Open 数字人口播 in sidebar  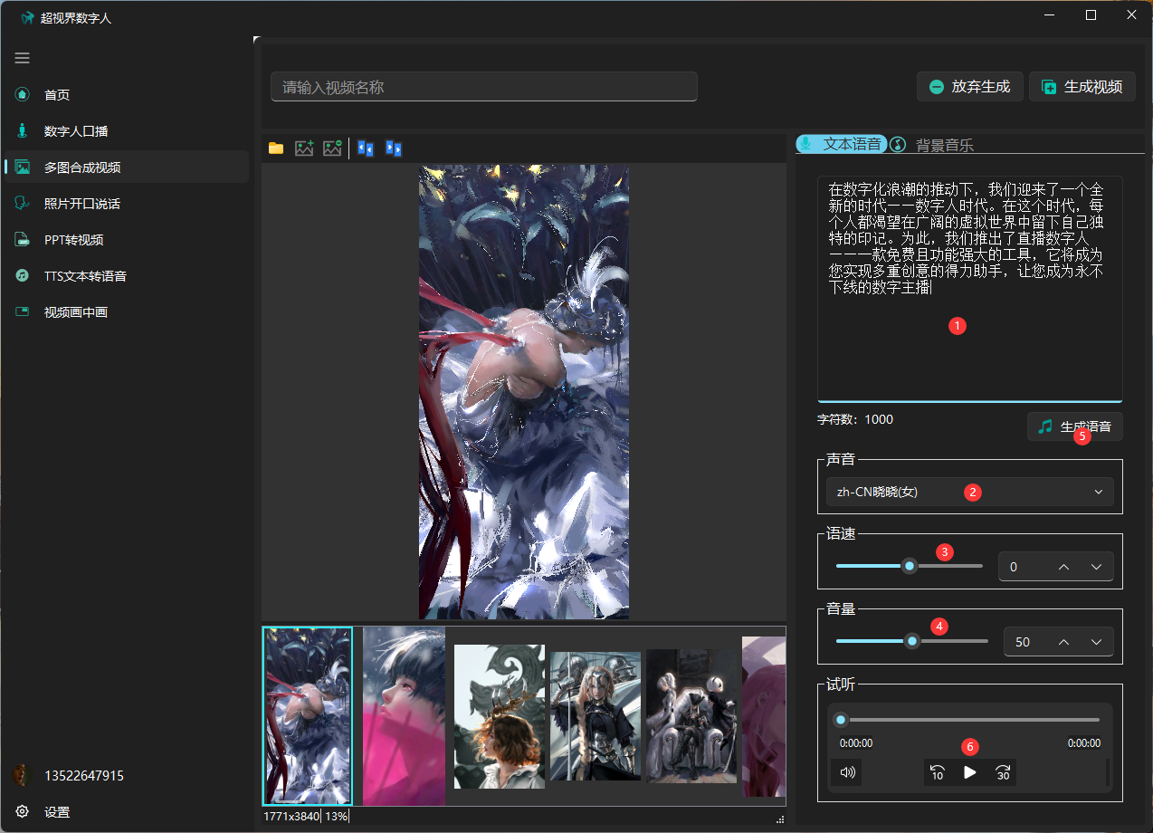(x=127, y=131)
